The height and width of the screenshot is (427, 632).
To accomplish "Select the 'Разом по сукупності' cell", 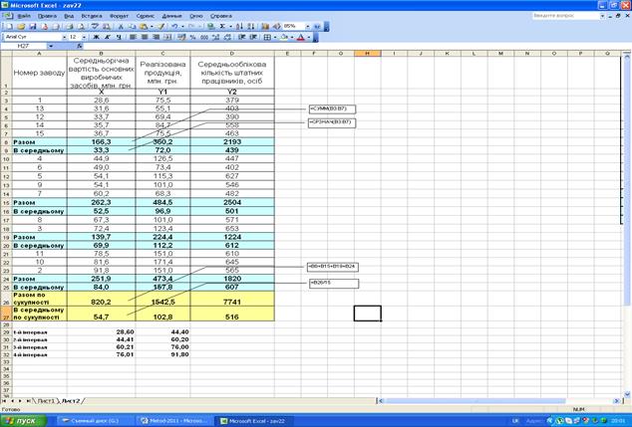I will pyautogui.click(x=40, y=299).
